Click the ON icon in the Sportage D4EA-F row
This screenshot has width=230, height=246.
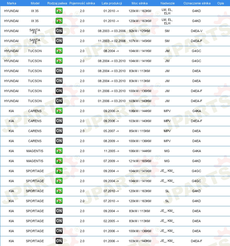(x=59, y=241)
